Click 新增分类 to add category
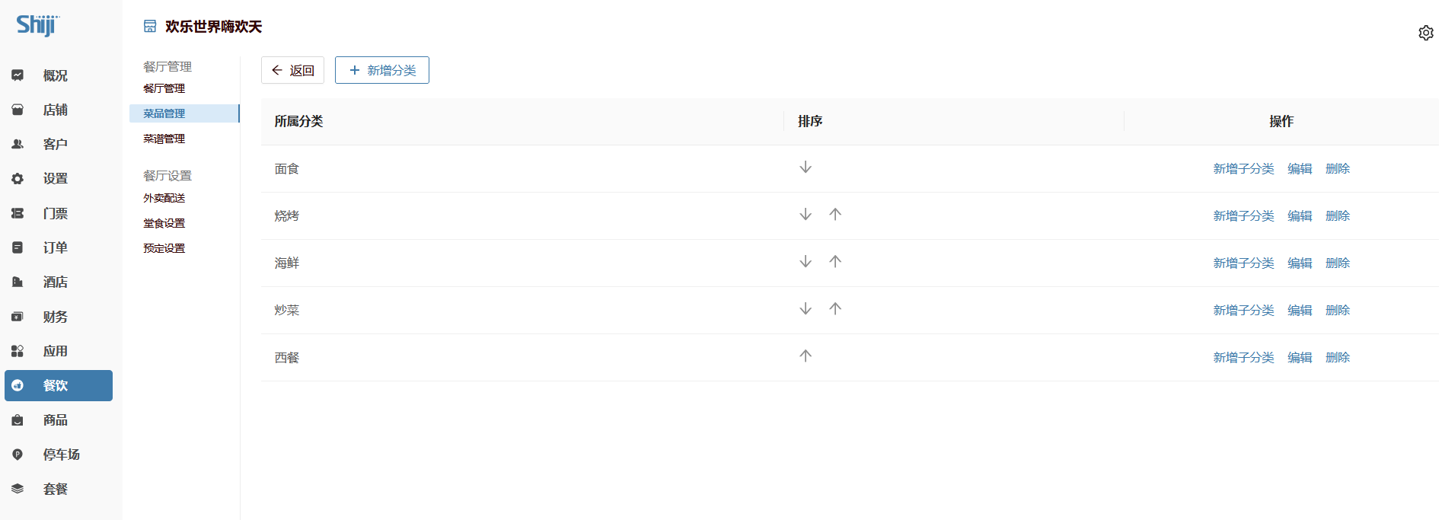The image size is (1442, 520). tap(382, 70)
